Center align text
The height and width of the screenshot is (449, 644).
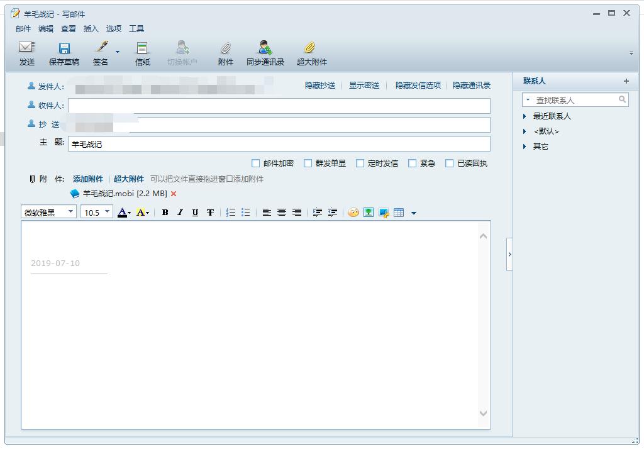point(281,213)
